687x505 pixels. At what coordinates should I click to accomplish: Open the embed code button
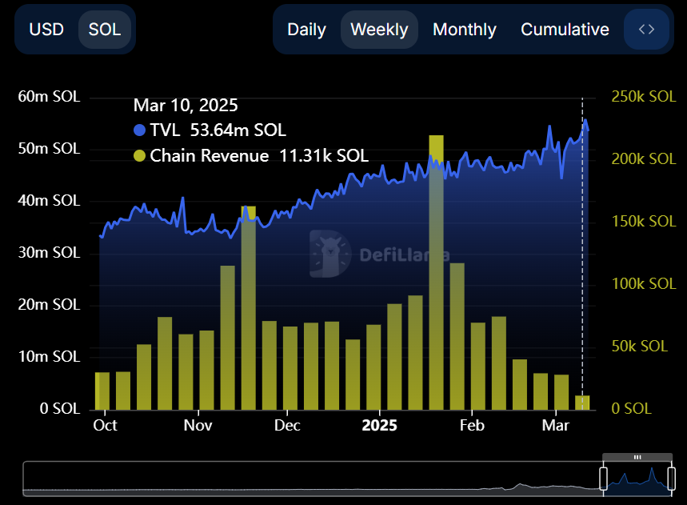(x=646, y=30)
